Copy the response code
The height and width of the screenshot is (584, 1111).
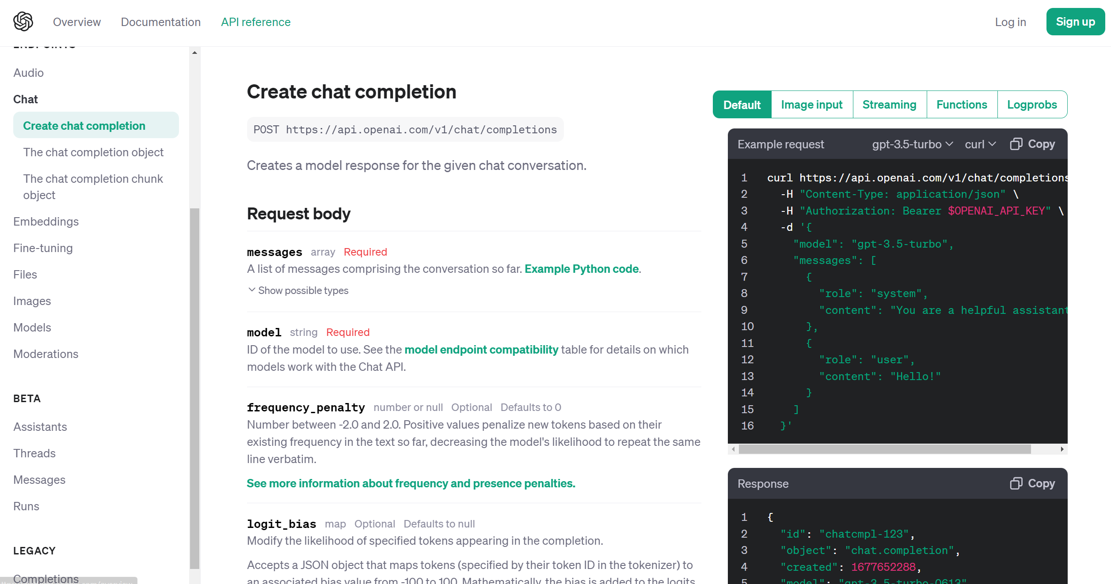pos(1033,483)
